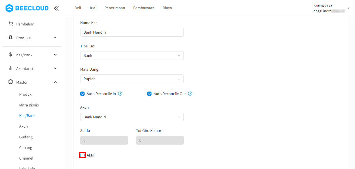Click the Master database icon
355x169 pixels.
[x=11, y=82]
